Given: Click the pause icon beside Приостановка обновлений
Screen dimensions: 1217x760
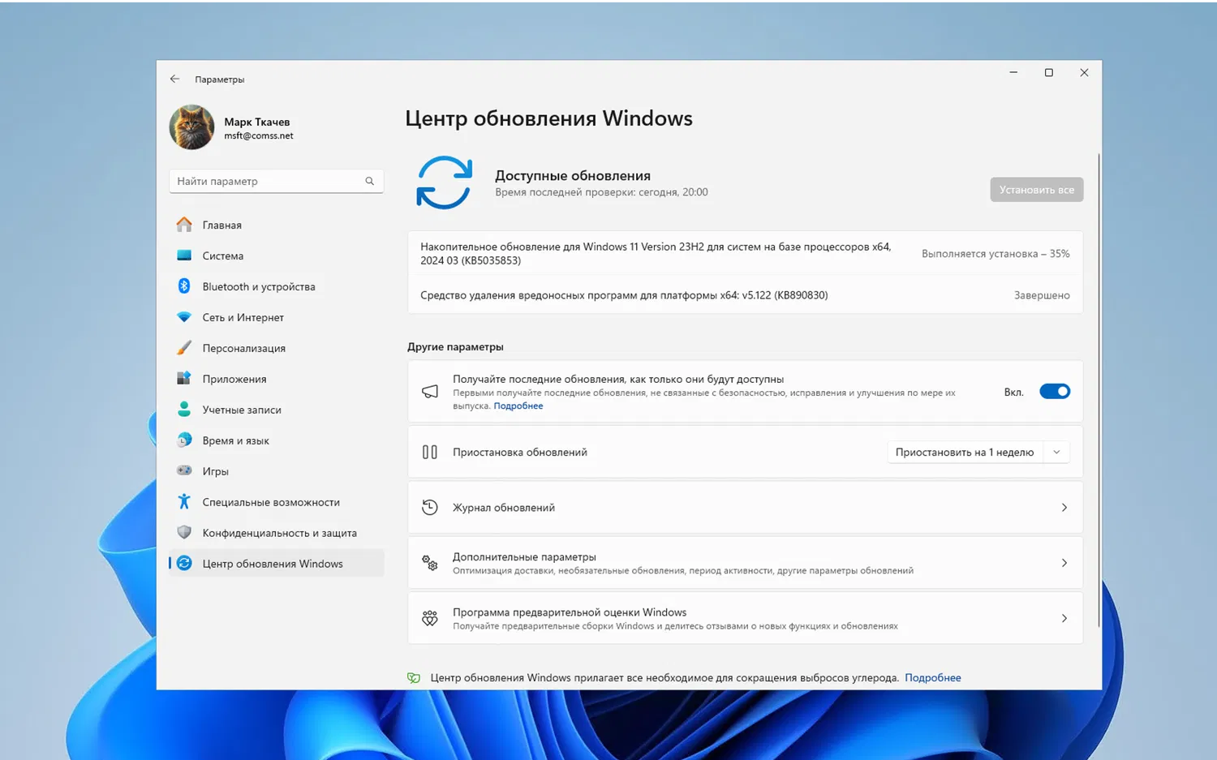Looking at the screenshot, I should click(x=430, y=453).
